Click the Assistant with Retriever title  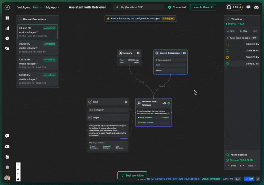(x=149, y=103)
